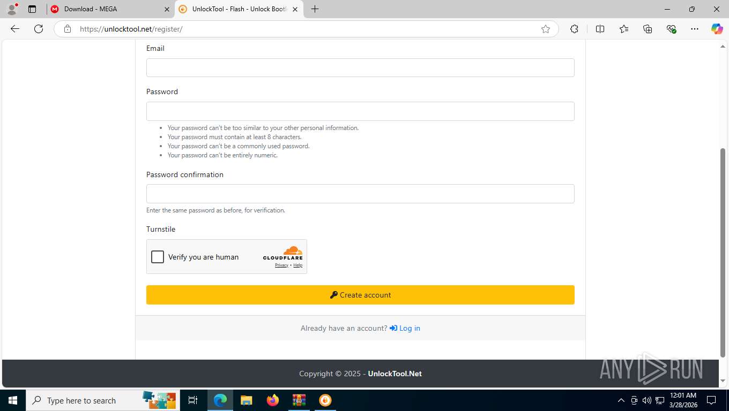Open the Favorites list
This screenshot has height=411, width=729.
point(624,29)
